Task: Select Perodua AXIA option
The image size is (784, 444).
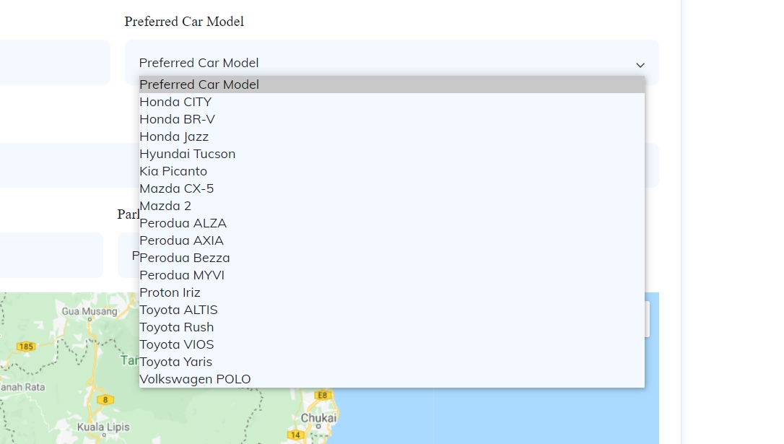Action: pos(181,240)
